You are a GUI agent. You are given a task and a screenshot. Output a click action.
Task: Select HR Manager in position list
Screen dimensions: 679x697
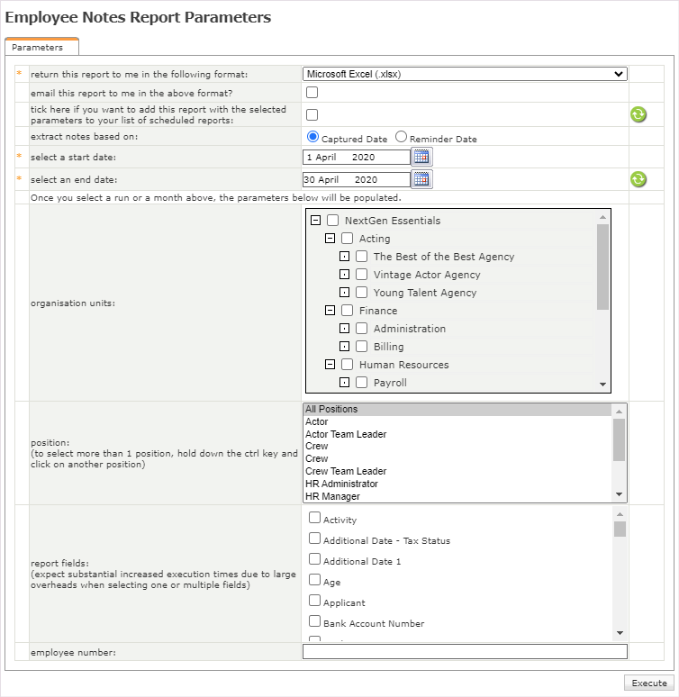332,496
